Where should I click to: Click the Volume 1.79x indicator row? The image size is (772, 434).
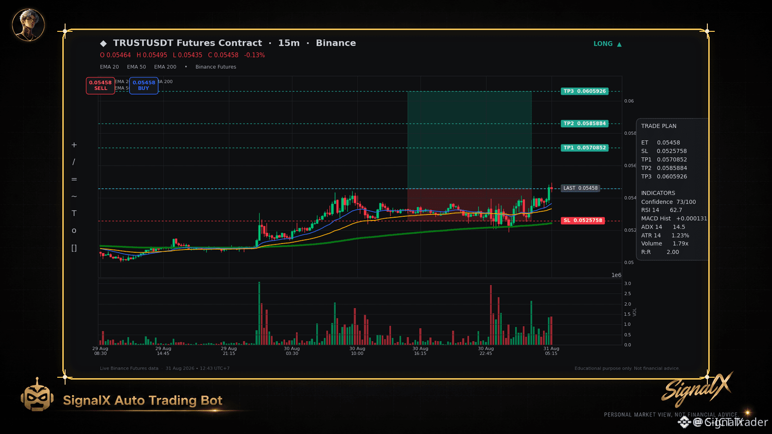pos(665,244)
